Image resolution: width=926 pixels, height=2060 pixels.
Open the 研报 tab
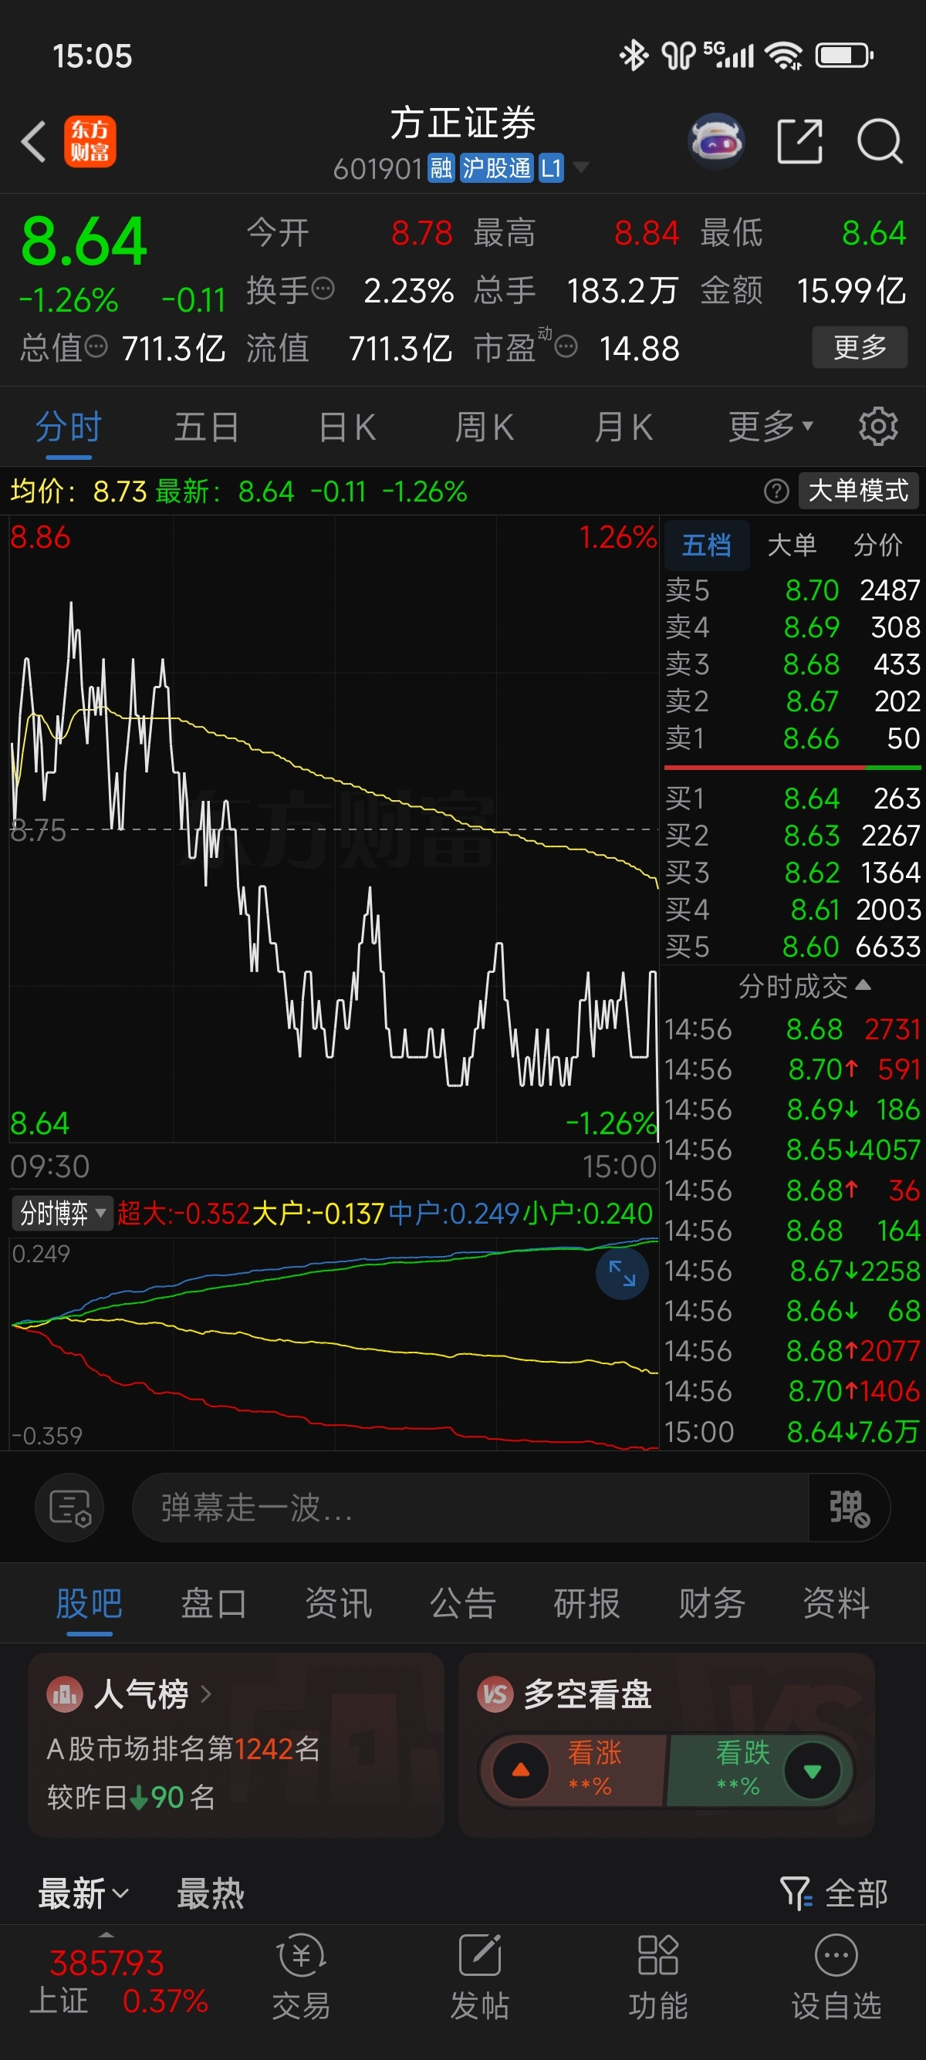(587, 1602)
